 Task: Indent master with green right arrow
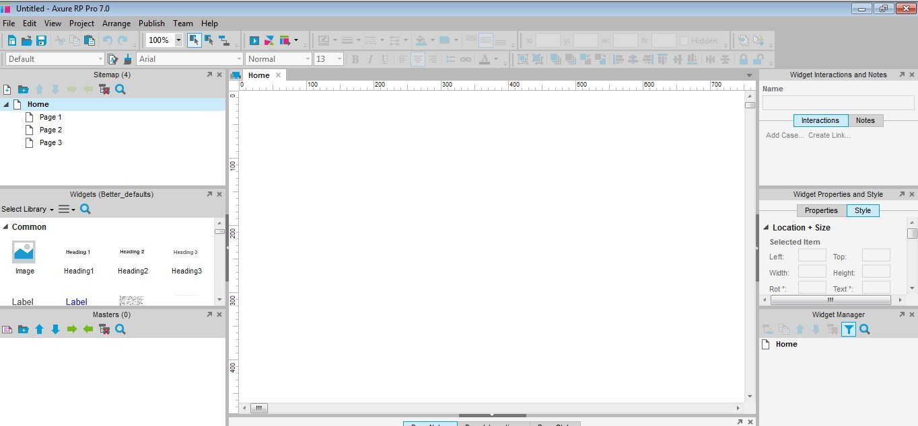coord(72,329)
